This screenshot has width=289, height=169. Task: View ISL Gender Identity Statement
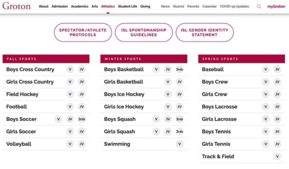tap(205, 32)
